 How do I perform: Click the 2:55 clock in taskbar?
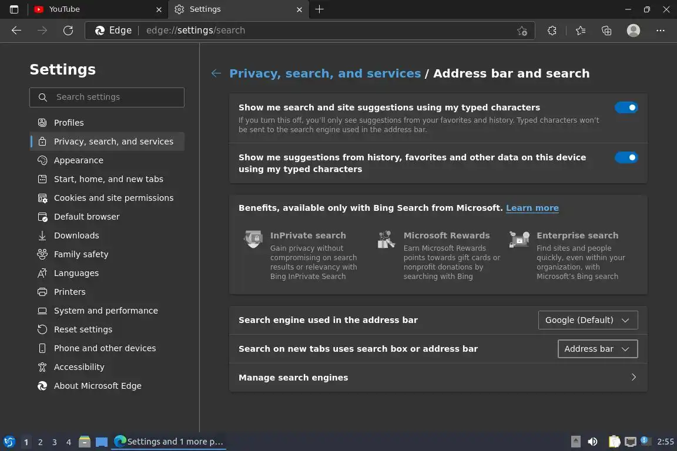(x=665, y=442)
